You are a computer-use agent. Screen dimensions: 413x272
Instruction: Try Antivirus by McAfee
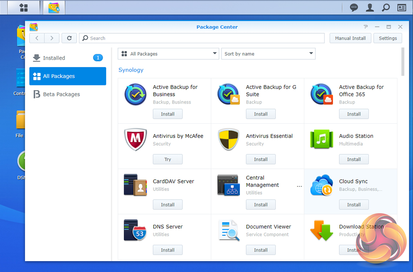[168, 159]
